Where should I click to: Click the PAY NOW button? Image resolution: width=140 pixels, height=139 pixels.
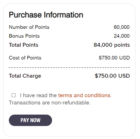pyautogui.click(x=30, y=120)
